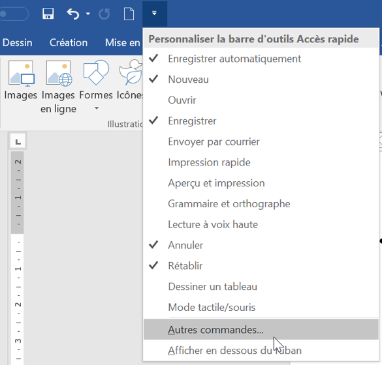The width and height of the screenshot is (382, 365).
Task: Click the Formes shapes icon
Action: tap(96, 72)
